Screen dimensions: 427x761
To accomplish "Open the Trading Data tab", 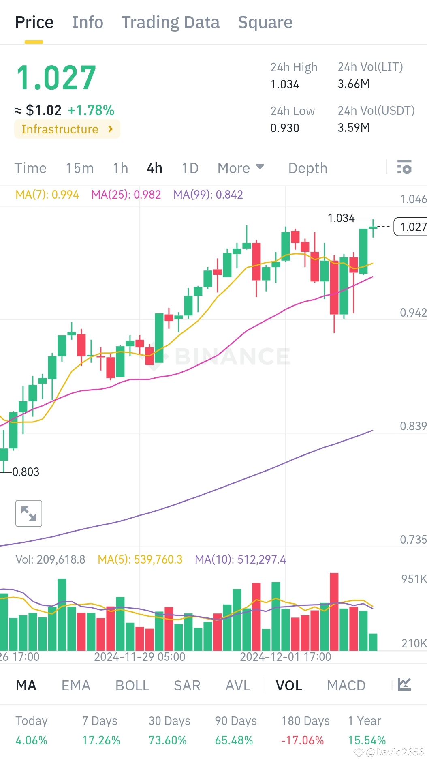I will (170, 22).
